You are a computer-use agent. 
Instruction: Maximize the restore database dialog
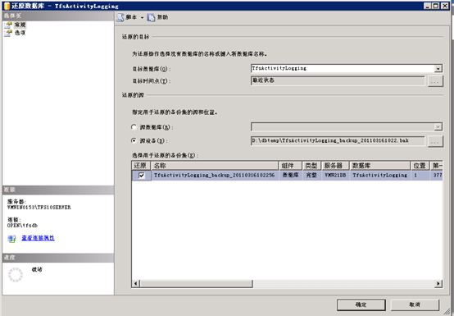[x=436, y=6]
